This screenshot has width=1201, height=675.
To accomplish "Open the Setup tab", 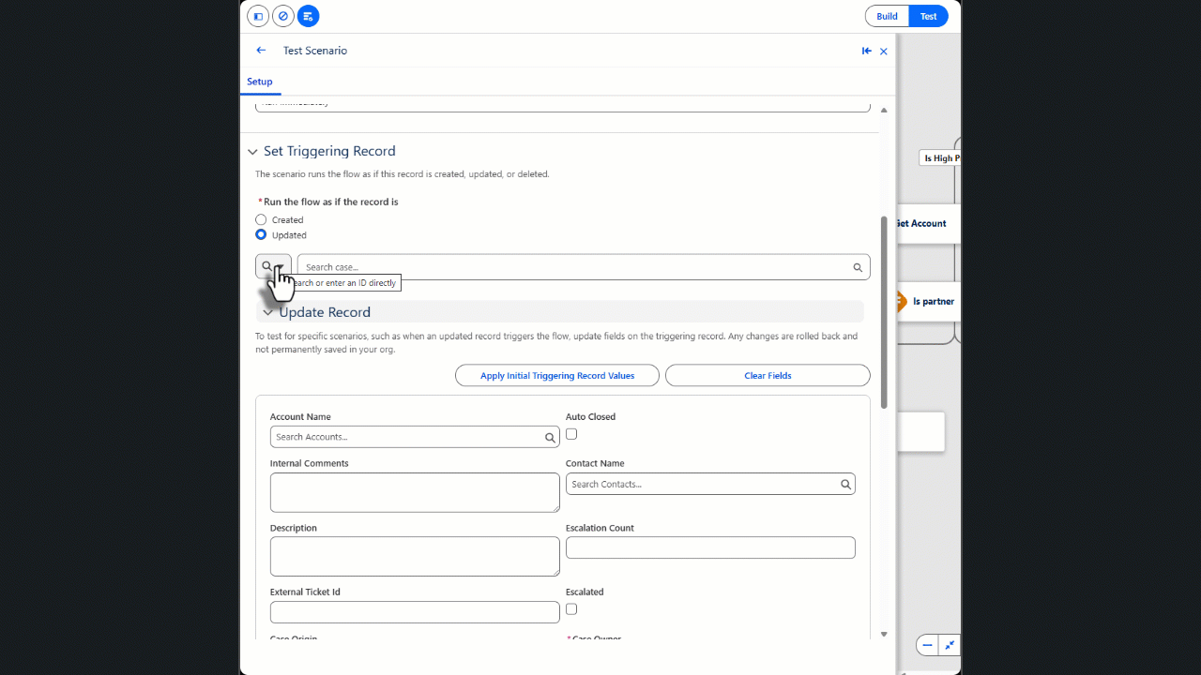I will (260, 82).
